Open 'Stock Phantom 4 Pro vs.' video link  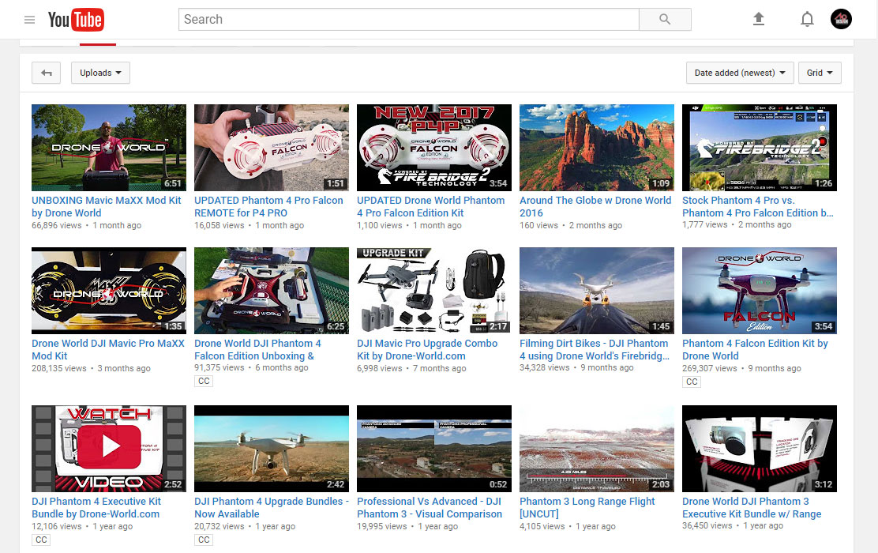click(758, 207)
